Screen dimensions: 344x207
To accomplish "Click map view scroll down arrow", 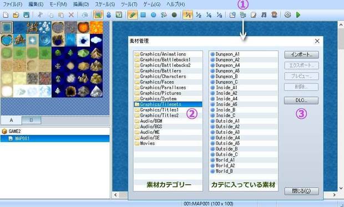I will [x=341, y=188].
